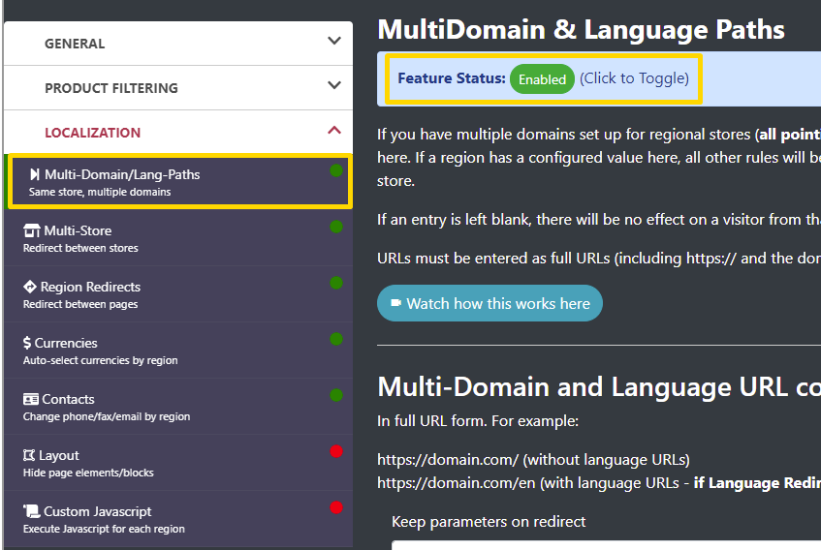821x550 pixels.
Task: Click 'In full URL form. For example:' text
Action: pos(478,421)
